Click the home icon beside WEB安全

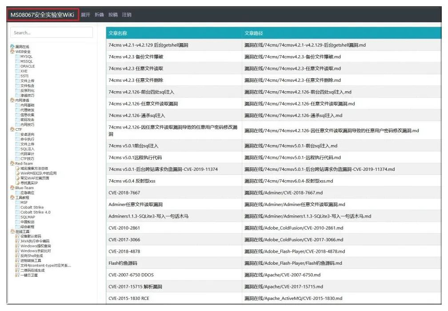click(x=12, y=52)
